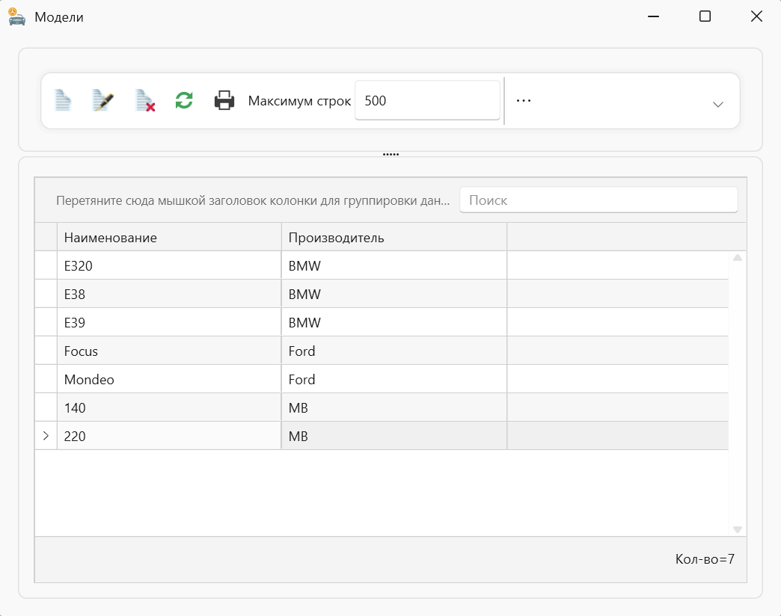Click the Поиск search field
The height and width of the screenshot is (616, 781).
pos(598,200)
